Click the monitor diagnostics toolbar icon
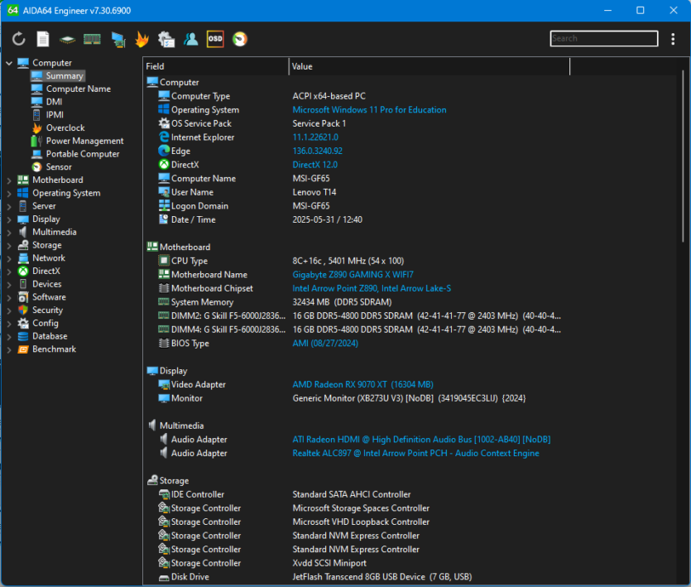The height and width of the screenshot is (587, 691). (x=118, y=40)
